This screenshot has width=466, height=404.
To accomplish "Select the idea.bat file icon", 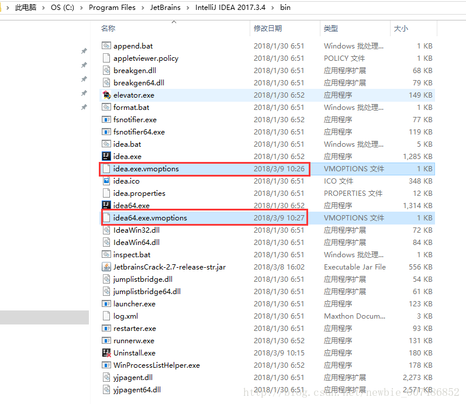I will pyautogui.click(x=106, y=144).
